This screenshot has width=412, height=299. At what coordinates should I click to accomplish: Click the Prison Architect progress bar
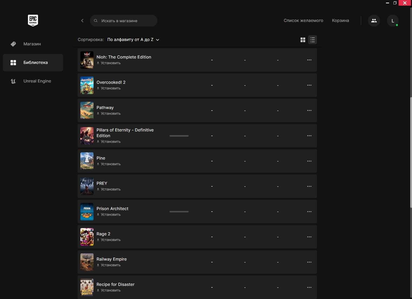coord(179,212)
